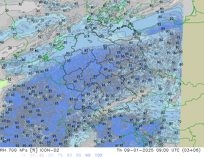This screenshot has height=158, width=204.
Task: Select the "09:00 UTC" time label
Action: click(x=168, y=150)
